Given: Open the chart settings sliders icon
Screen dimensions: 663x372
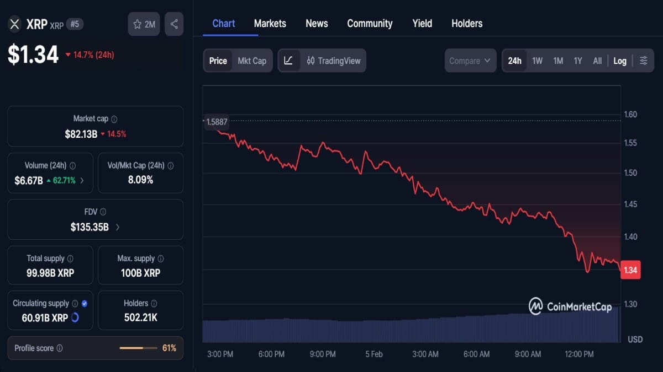Looking at the screenshot, I should (643, 61).
